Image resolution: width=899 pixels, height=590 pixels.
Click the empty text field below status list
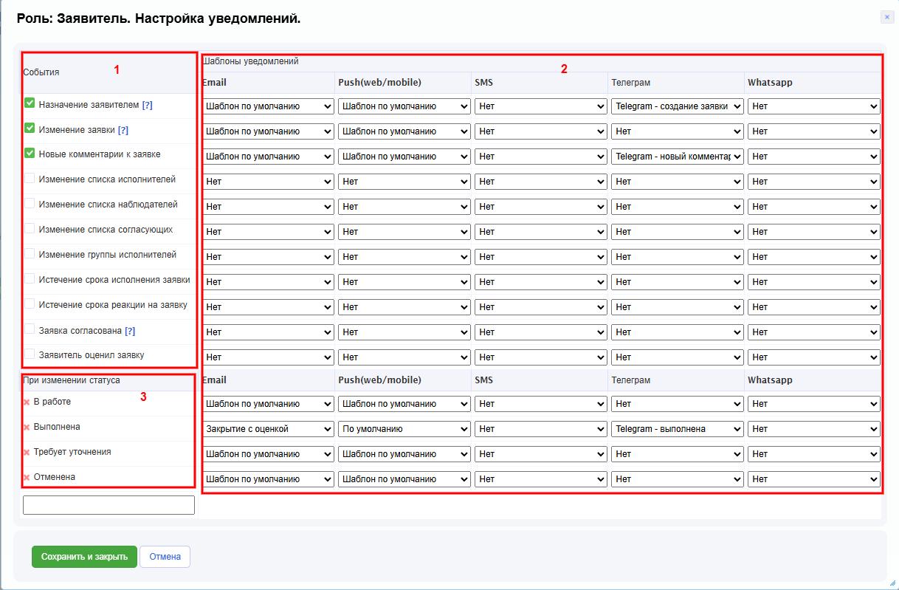108,505
